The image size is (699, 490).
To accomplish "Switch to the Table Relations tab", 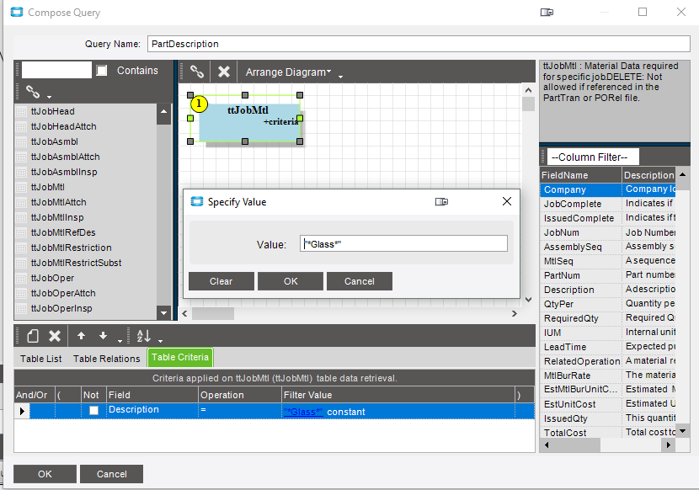I will point(107,359).
